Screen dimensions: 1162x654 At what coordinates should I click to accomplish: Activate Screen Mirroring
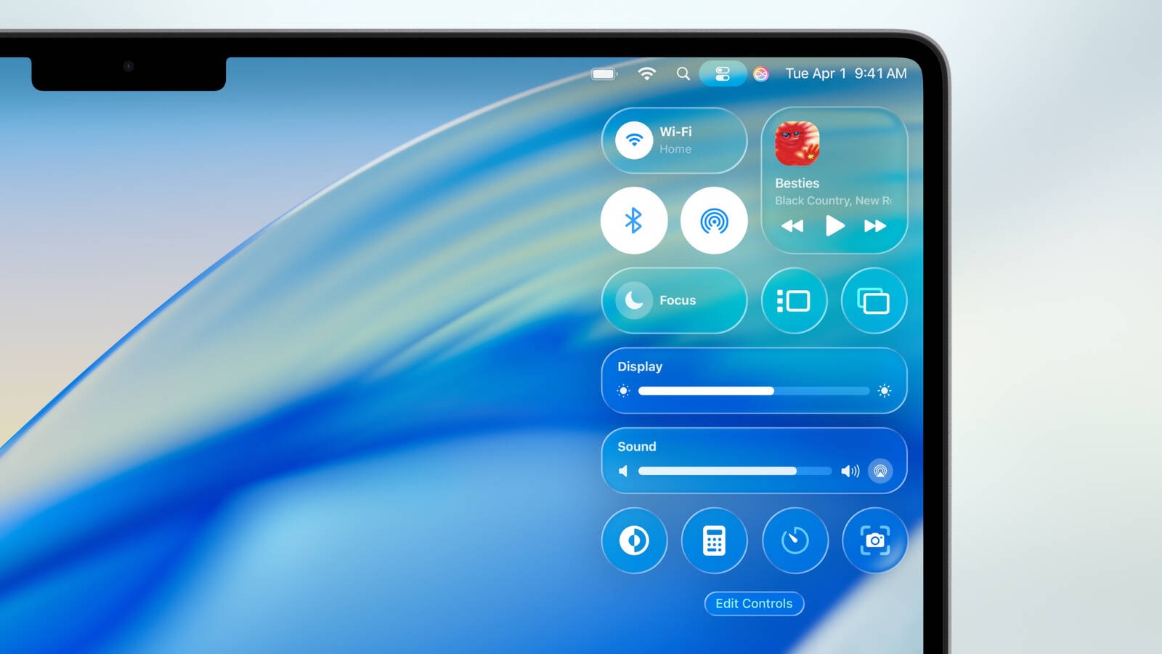(874, 301)
